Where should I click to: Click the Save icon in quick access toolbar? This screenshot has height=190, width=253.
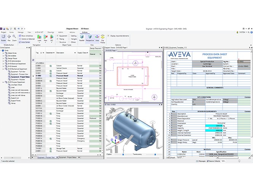(x=4, y=29)
